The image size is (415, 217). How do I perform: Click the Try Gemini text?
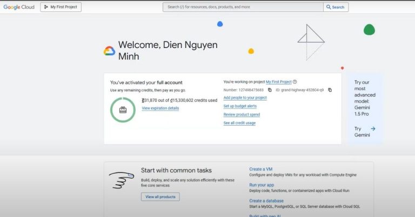click(x=362, y=132)
